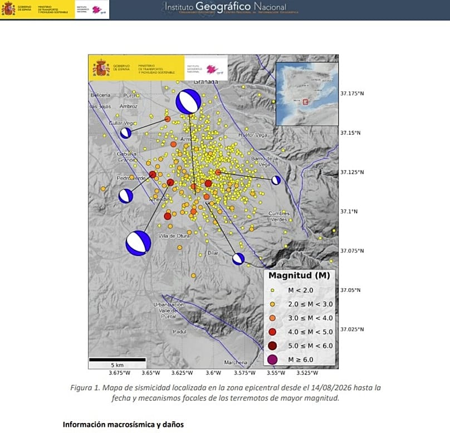Click the 3.6°W longitude axis label

pos(213,373)
